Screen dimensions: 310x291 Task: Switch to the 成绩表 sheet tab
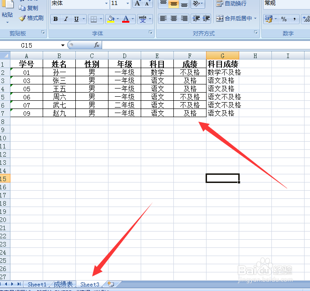coord(63,285)
